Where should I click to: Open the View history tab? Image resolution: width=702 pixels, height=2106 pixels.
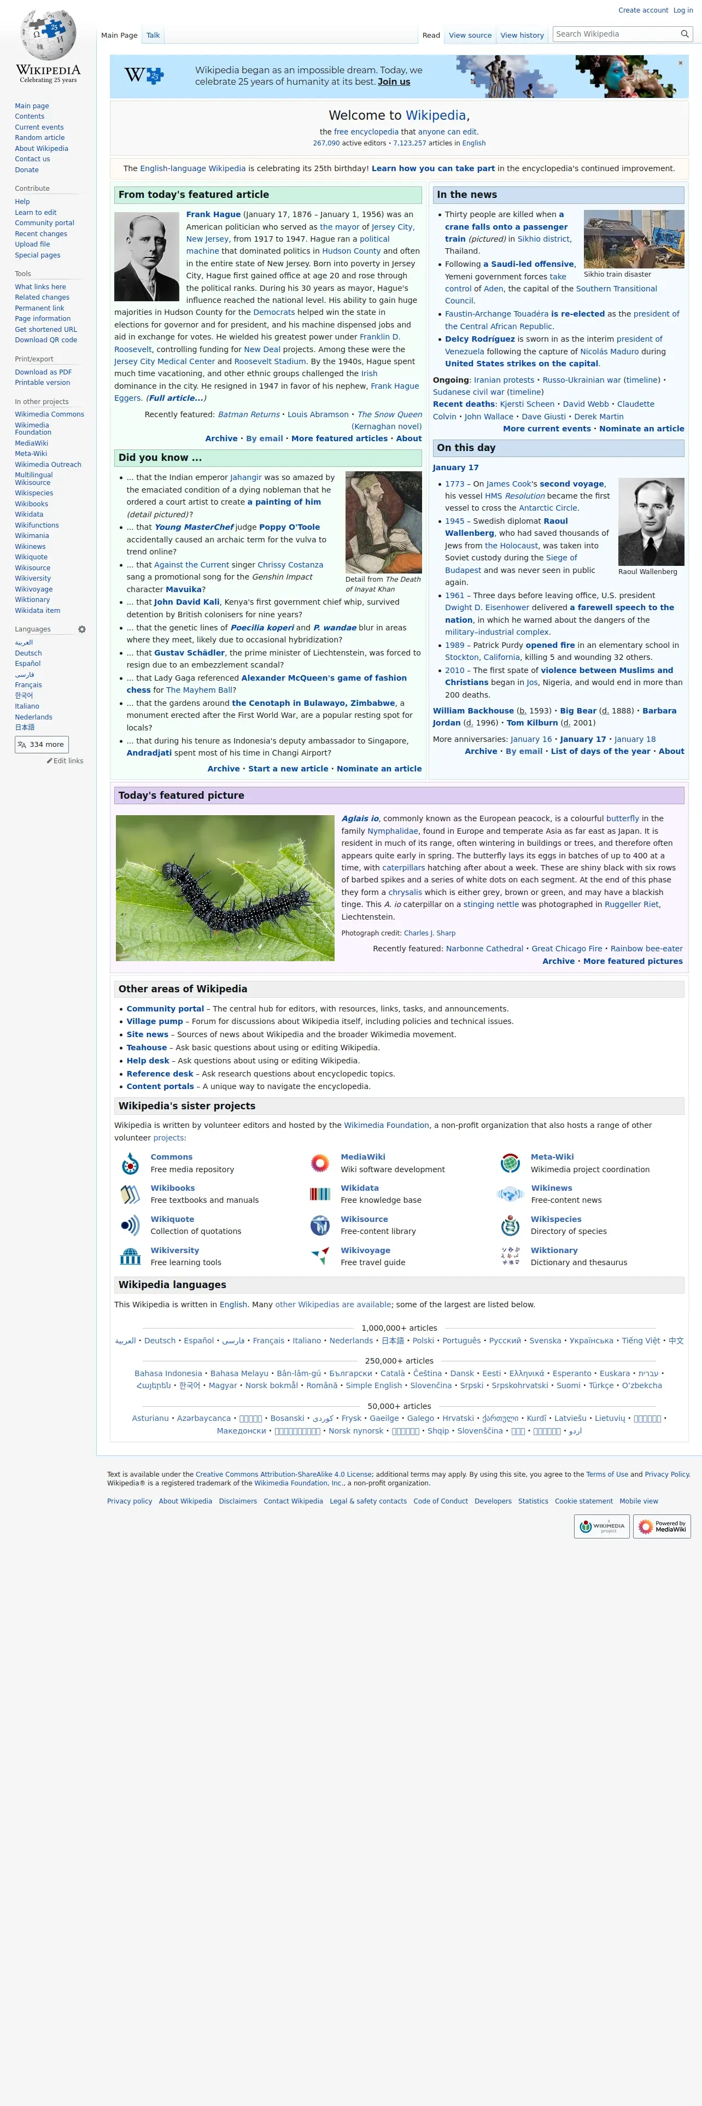(x=522, y=35)
